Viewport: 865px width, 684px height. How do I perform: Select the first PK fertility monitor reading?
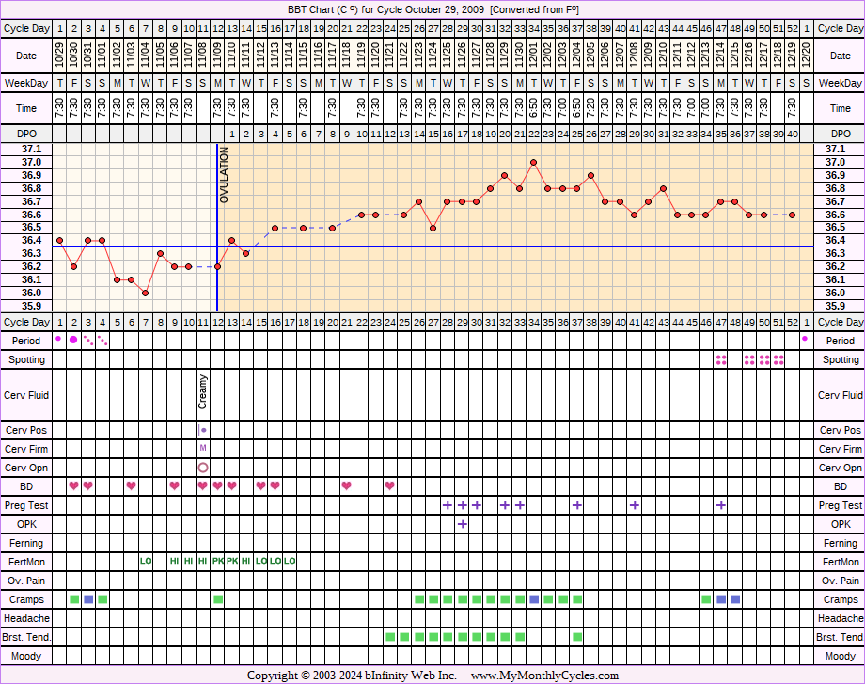[x=218, y=562]
